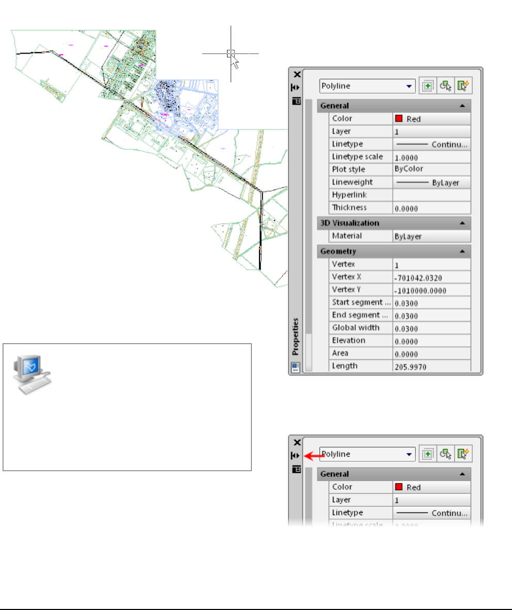Open the Linetype Continu... value in lower palette
Image resolution: width=512 pixels, height=610 pixels.
point(431,513)
